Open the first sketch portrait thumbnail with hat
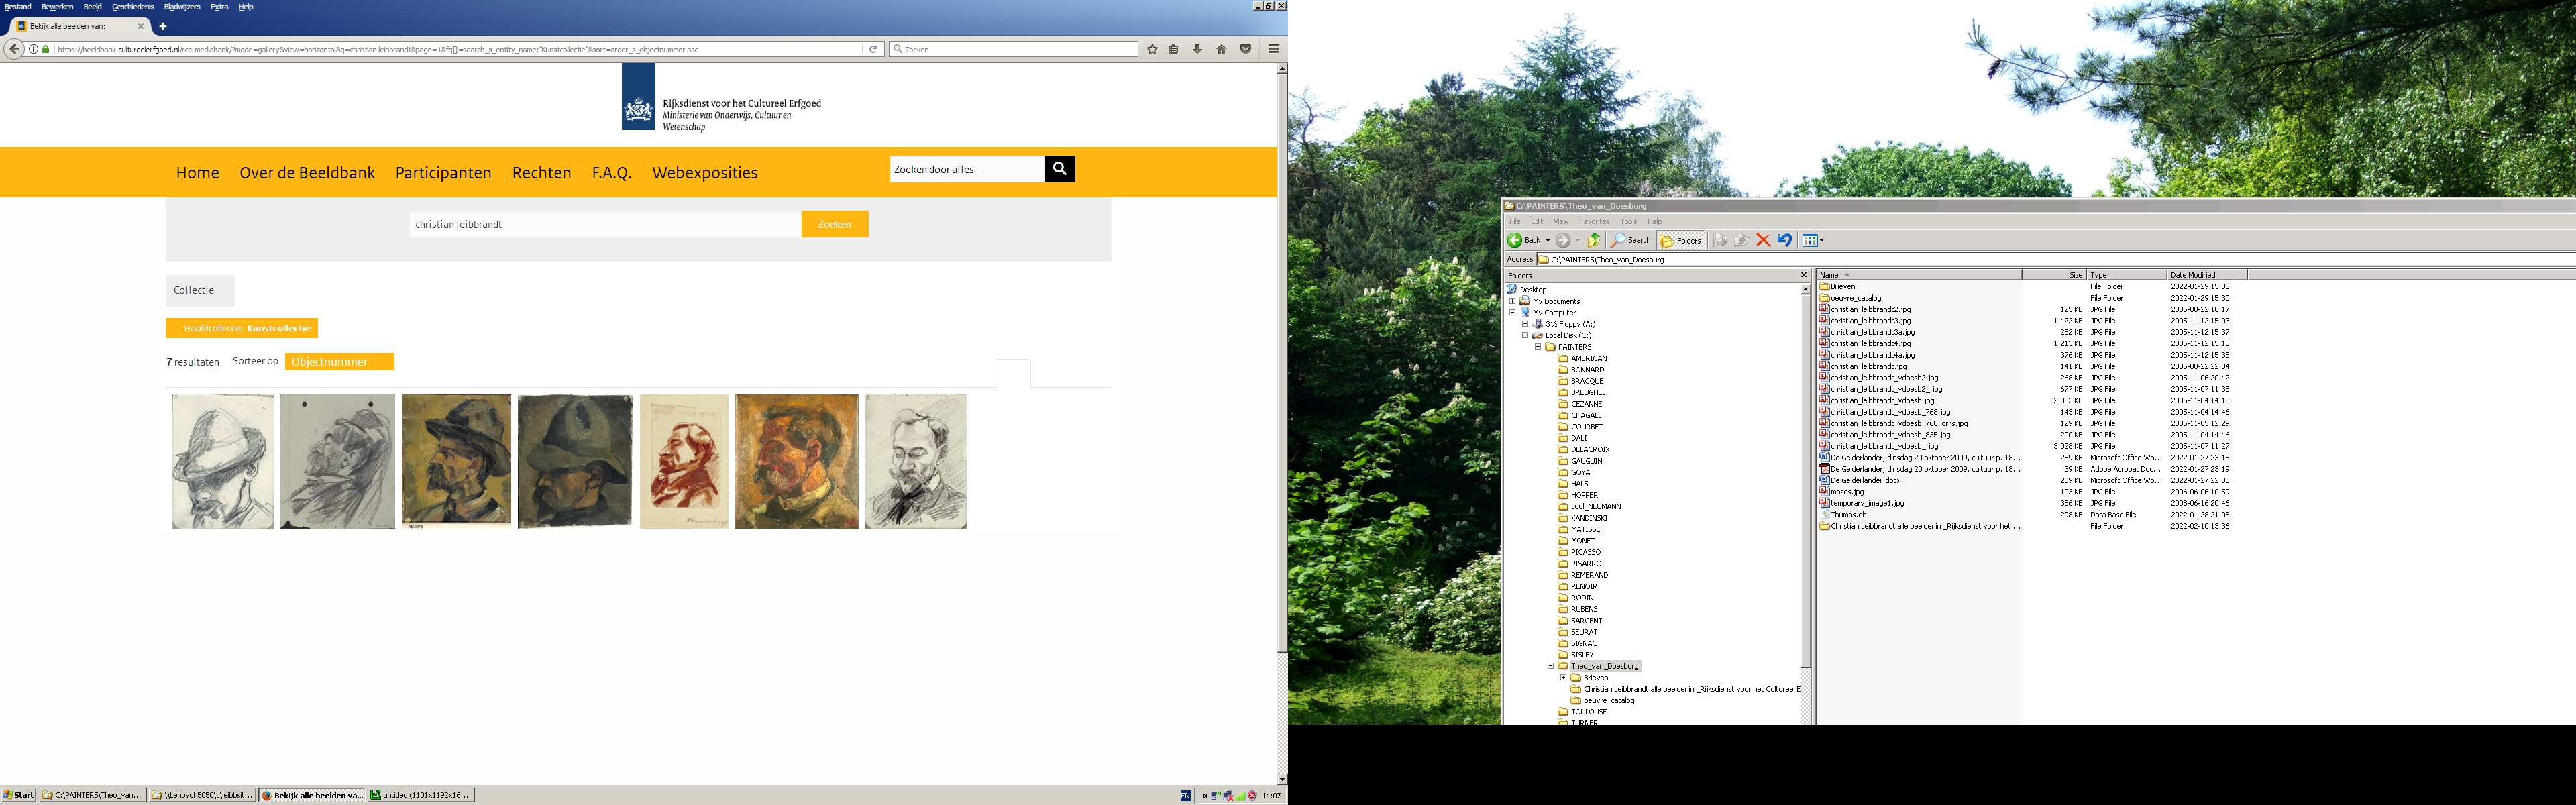2576x805 pixels. pos(222,461)
